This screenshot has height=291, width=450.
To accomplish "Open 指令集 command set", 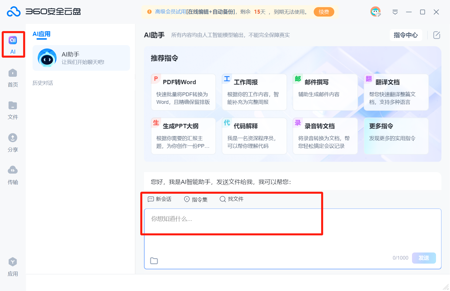I will (196, 199).
